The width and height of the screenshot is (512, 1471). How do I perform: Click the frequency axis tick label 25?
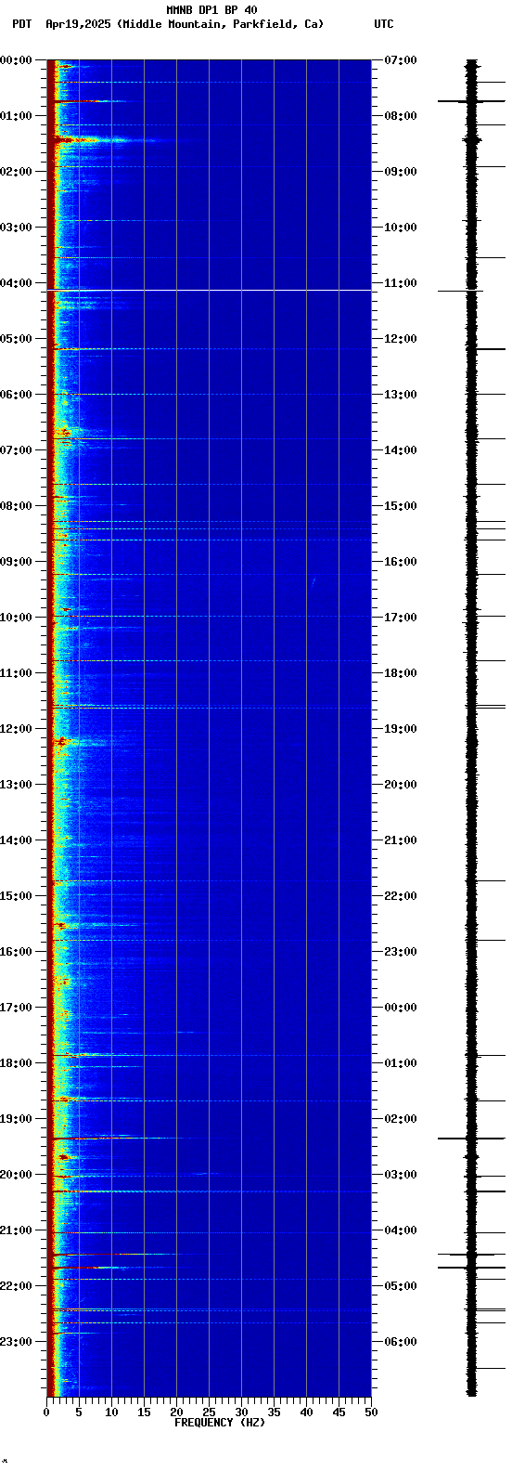(209, 1412)
